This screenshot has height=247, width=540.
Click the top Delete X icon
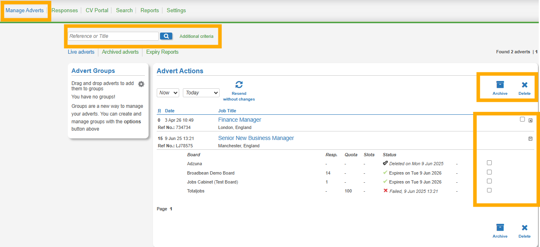point(525,85)
